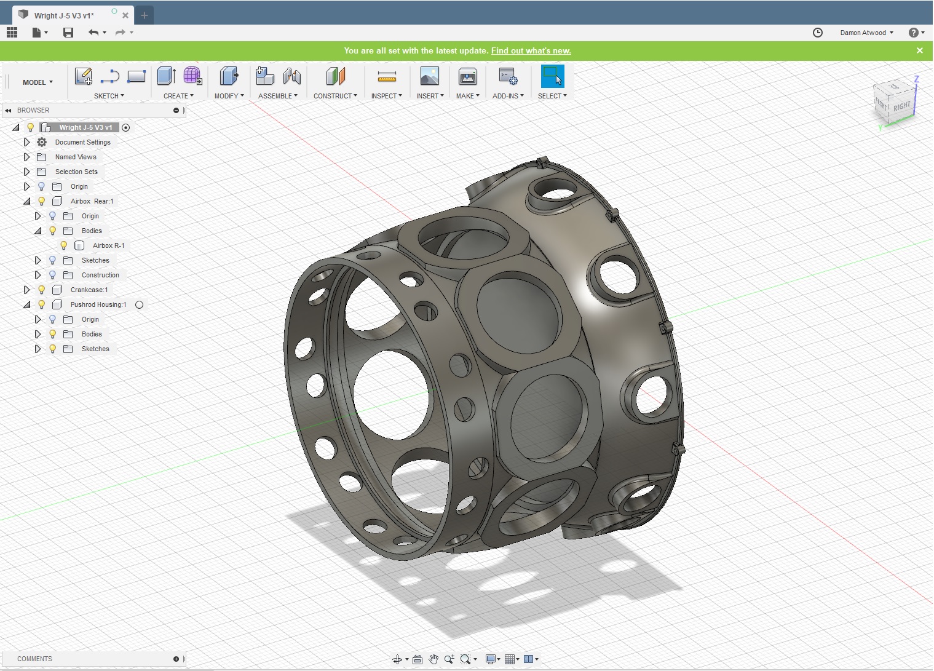
Task: Open the data panel grid icon
Action: pyautogui.click(x=12, y=33)
